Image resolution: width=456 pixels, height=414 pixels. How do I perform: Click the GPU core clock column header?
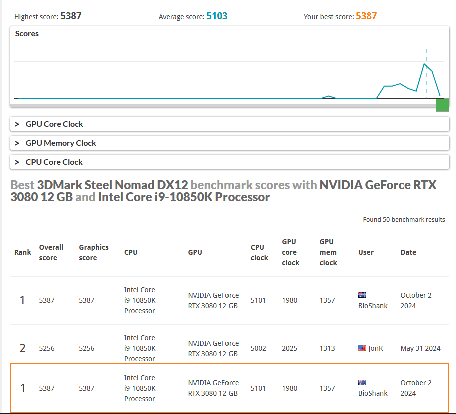[290, 252]
